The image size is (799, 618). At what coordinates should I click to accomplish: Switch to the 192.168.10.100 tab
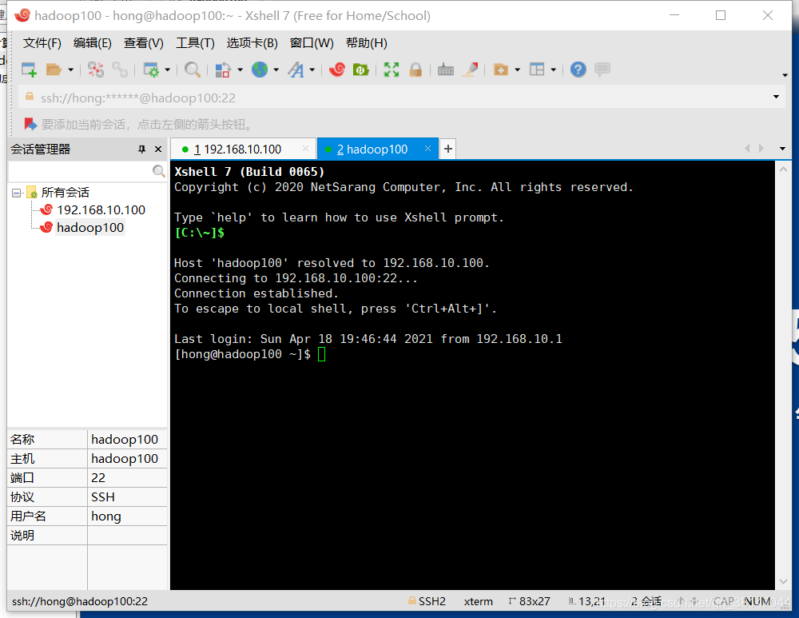(x=242, y=150)
